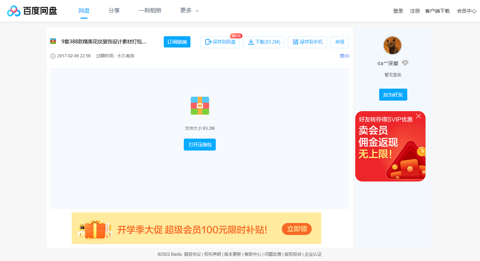Viewport: 480px width, 261px height.
Task: Click the clock icon beside the date
Action: pos(53,56)
